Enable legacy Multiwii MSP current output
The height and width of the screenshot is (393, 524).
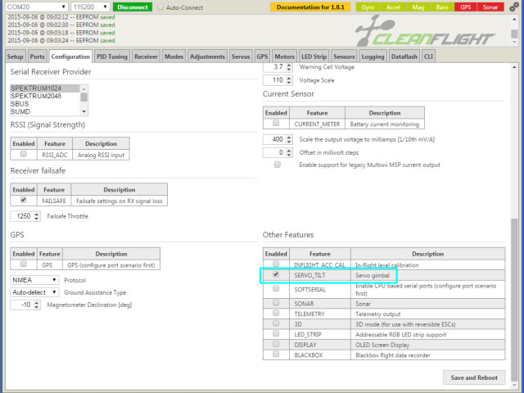tap(278, 165)
